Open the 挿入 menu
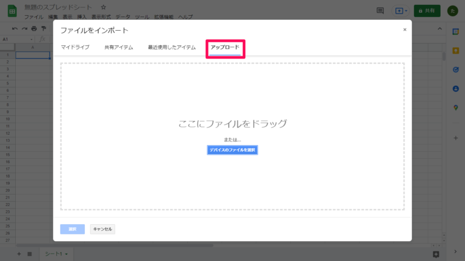Screen dimensions: 465x261 click(x=82, y=17)
